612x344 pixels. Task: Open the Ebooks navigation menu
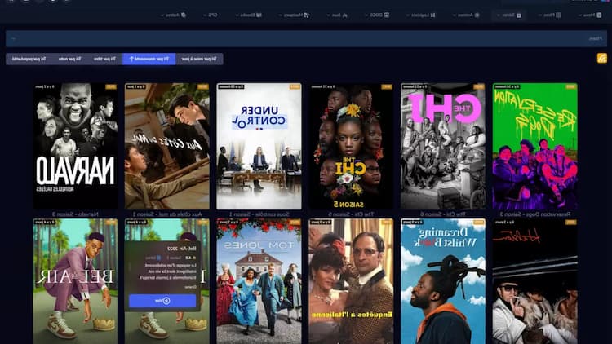tap(249, 15)
